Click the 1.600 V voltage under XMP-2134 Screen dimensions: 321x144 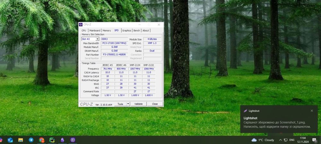coord(135,95)
